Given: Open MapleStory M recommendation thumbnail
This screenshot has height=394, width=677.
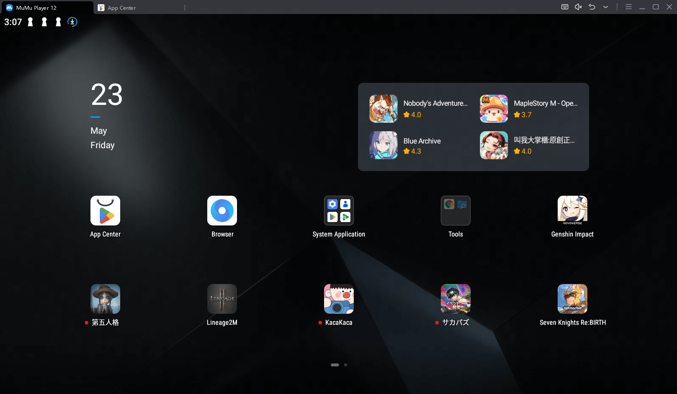Looking at the screenshot, I should tap(494, 109).
